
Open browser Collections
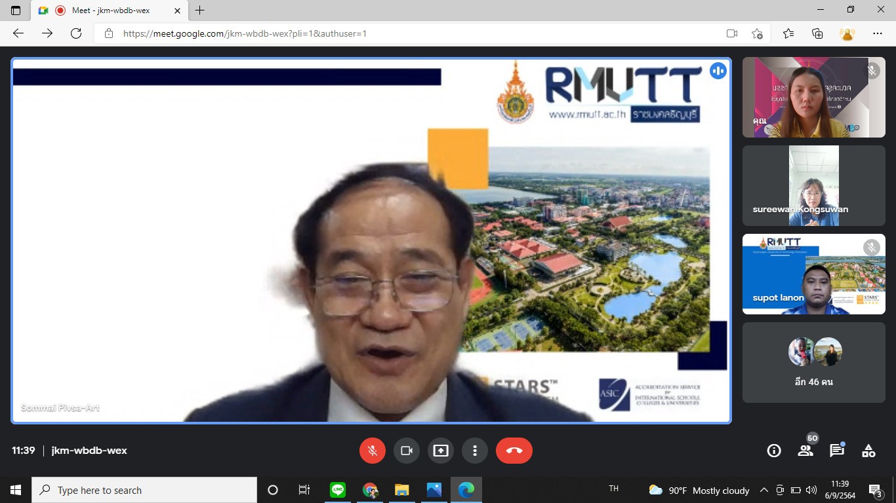coord(817,33)
